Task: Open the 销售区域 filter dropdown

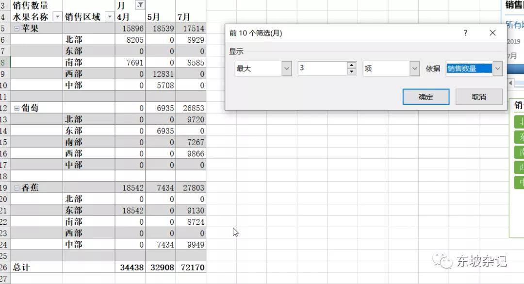Action: [110, 17]
